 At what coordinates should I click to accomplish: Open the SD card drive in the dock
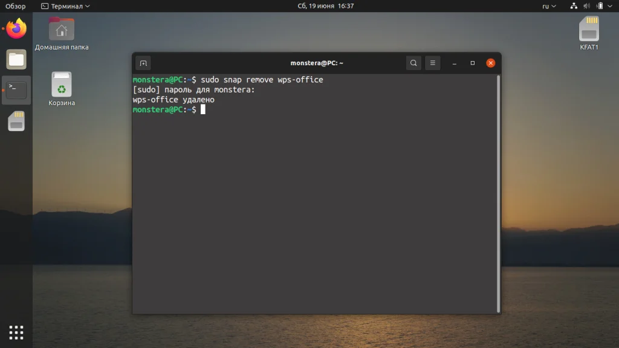[16, 121]
